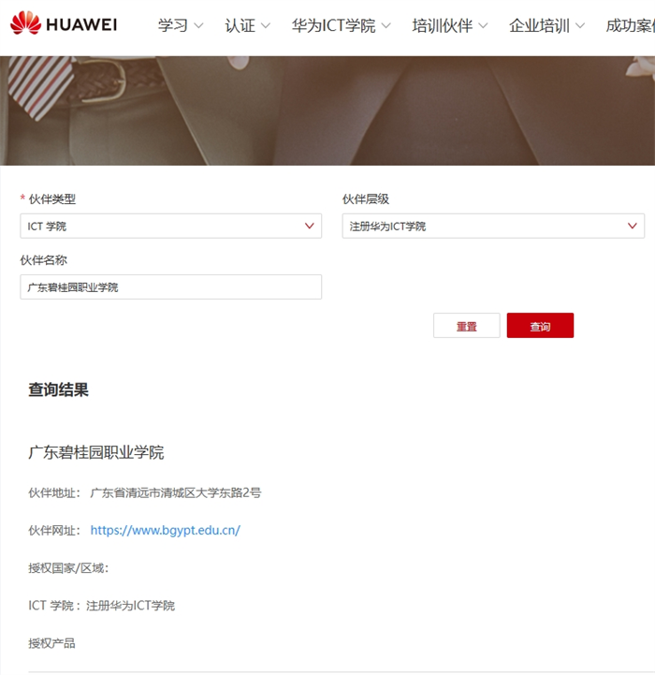Image resolution: width=655 pixels, height=675 pixels.
Task: Open the 伙伴层级 dropdown showing 注册华为ICT学院
Action: point(493,226)
